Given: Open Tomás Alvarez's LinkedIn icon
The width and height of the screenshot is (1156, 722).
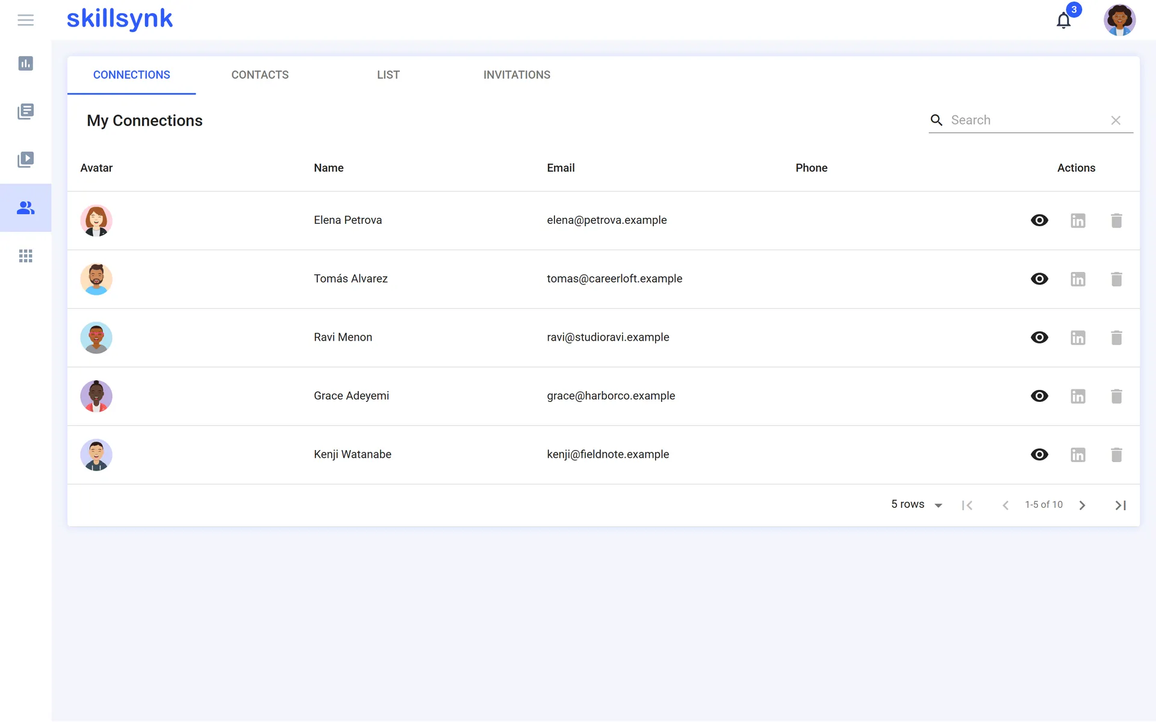Looking at the screenshot, I should pyautogui.click(x=1078, y=279).
